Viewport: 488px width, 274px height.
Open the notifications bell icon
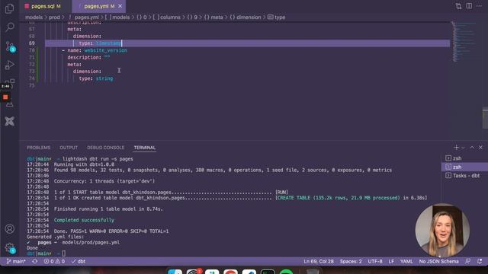(480, 262)
